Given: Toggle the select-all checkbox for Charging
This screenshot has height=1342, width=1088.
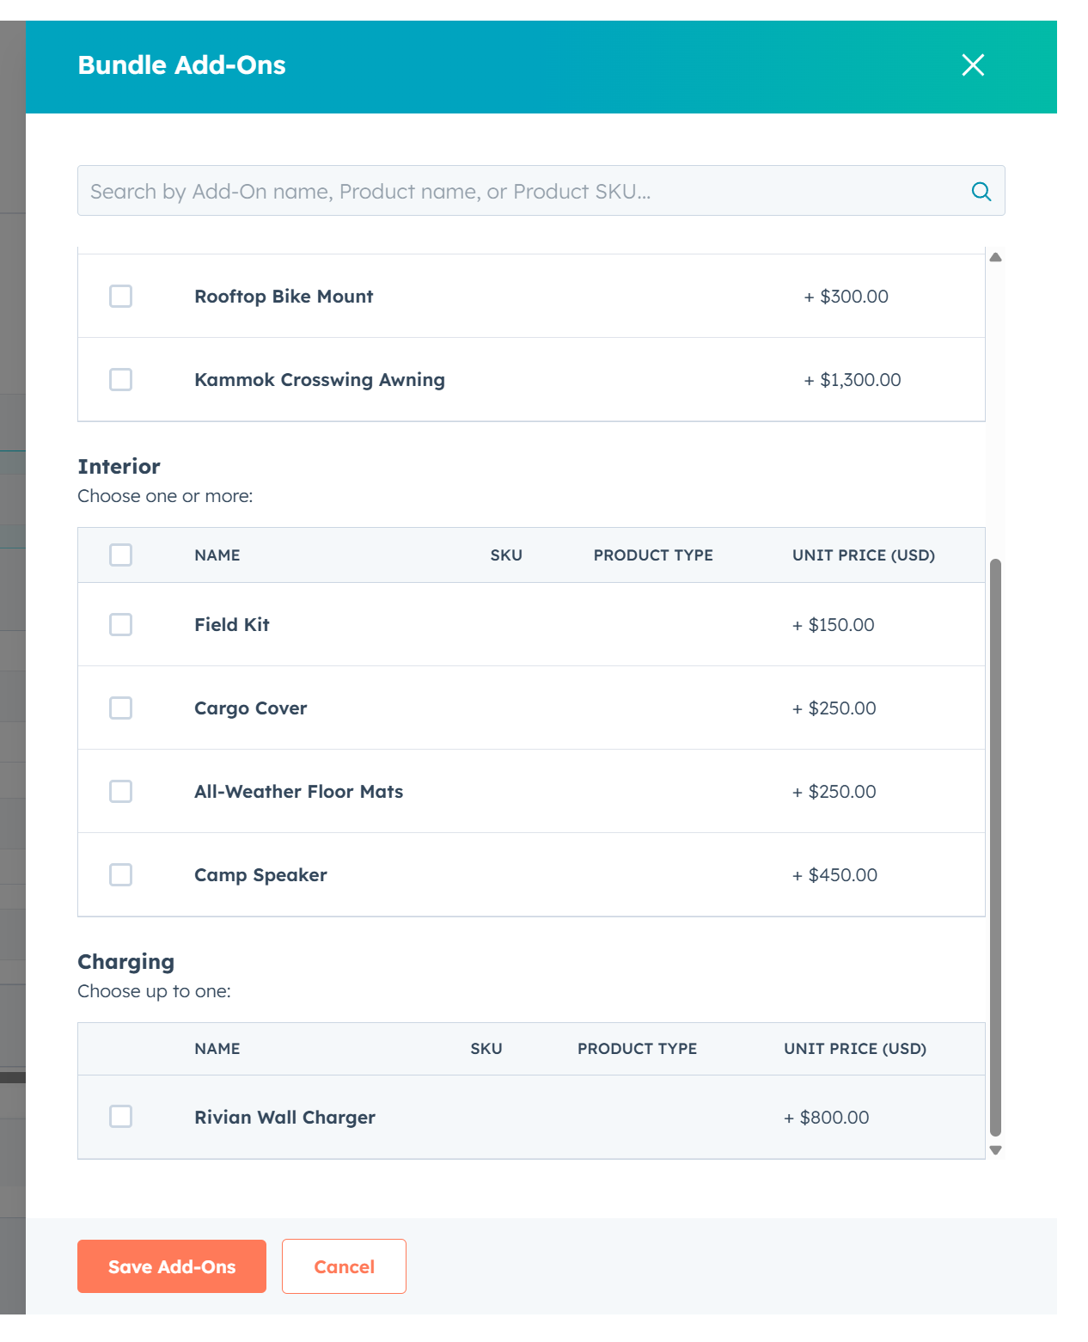Looking at the screenshot, I should coord(120,1049).
